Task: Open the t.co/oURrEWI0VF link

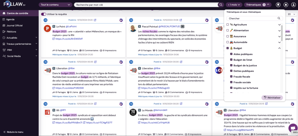Action: click(69, 39)
